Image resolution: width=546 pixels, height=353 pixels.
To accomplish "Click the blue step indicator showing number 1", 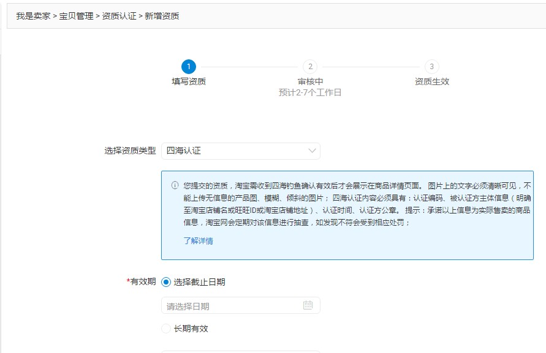I will pyautogui.click(x=189, y=68).
